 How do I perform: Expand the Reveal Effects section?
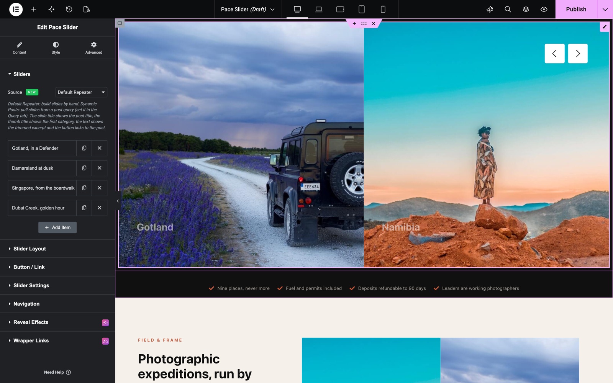click(x=57, y=322)
